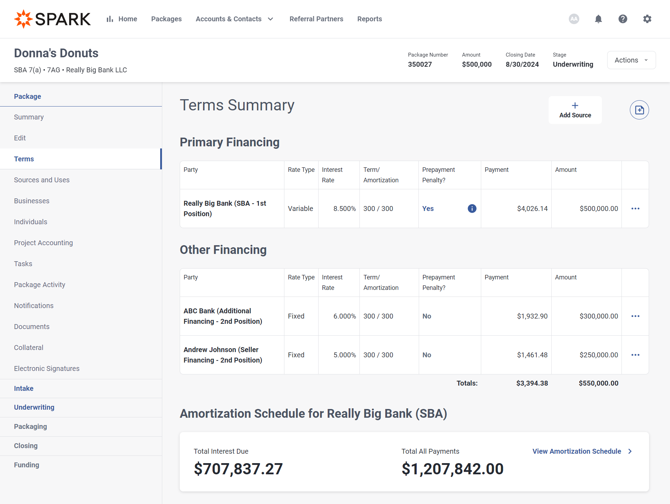This screenshot has width=670, height=504.
Task: Click the $4,026.14 payment value
Action: tap(532, 209)
